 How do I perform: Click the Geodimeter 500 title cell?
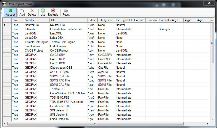point(68,106)
